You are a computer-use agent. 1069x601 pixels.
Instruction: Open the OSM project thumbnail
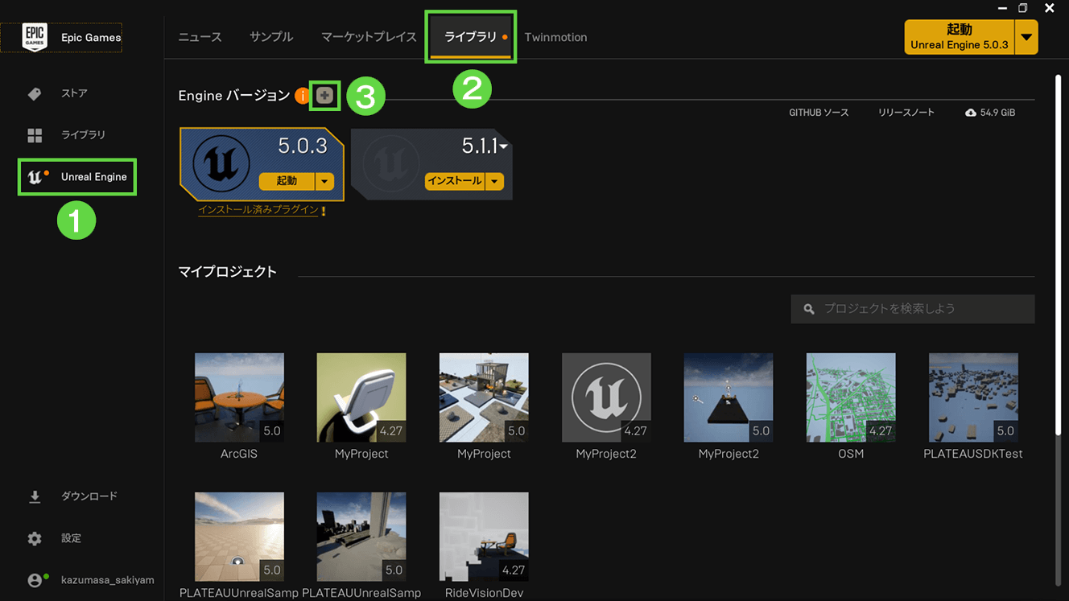tap(851, 397)
